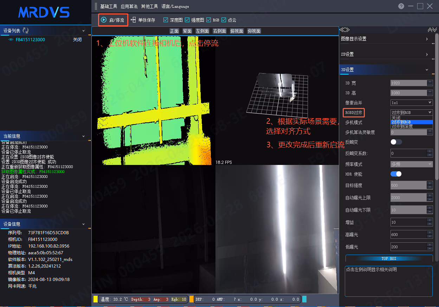The image size is (439, 307).
Task: Toggle the 点云 checkbox
Action: (224, 20)
